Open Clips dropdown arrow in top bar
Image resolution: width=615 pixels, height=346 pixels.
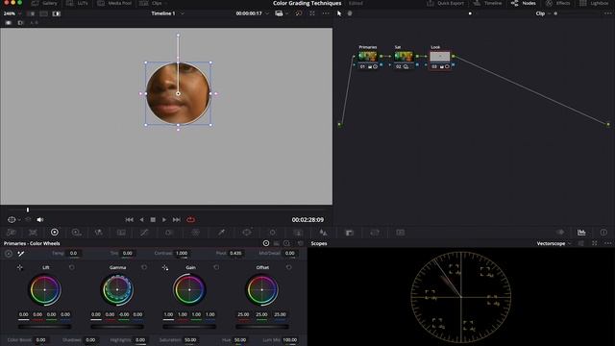(x=166, y=3)
